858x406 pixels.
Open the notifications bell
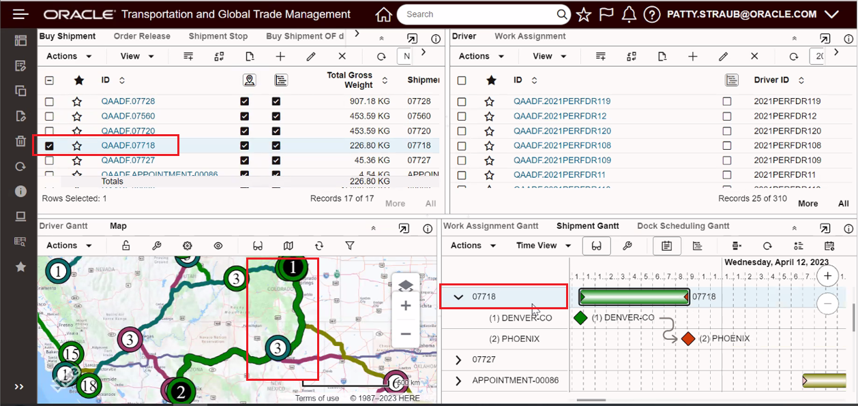pos(630,14)
